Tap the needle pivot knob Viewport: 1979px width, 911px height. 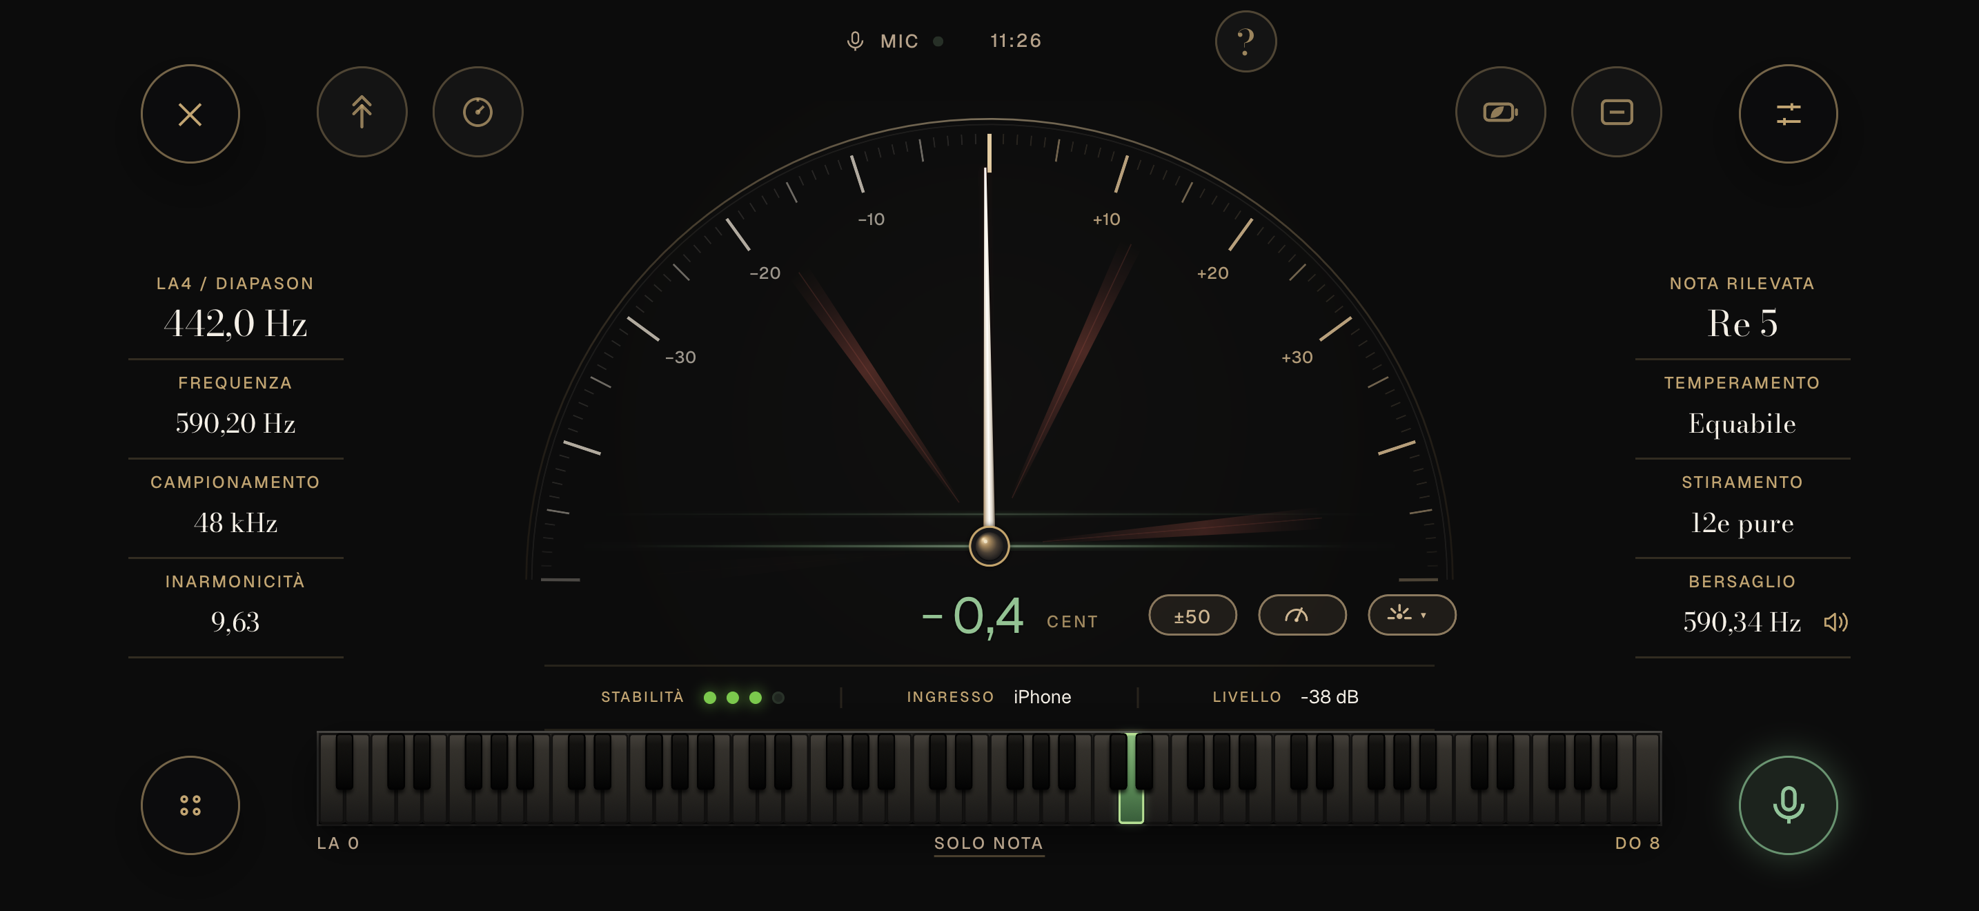point(989,546)
